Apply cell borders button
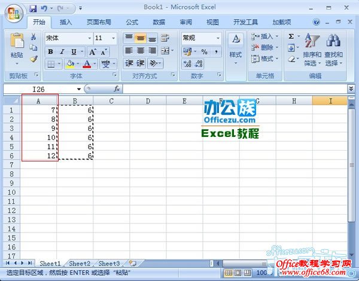 coord(51,64)
